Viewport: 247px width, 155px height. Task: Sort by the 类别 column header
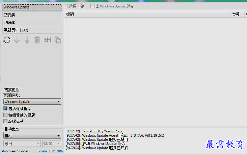237,14
